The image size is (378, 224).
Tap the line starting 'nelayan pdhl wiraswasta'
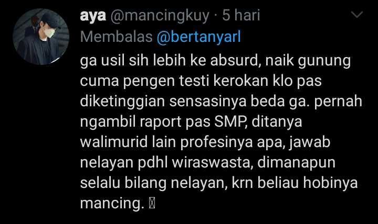pos(207,163)
